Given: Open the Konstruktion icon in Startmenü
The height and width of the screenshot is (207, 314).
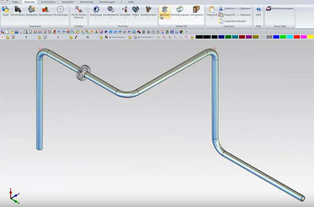Looking at the screenshot, I should [18, 11].
